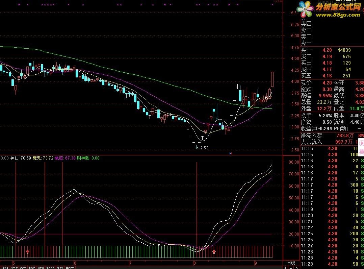Select the 11:20 tick trade row
The height and width of the screenshot is (269, 364).
coord(332,215)
